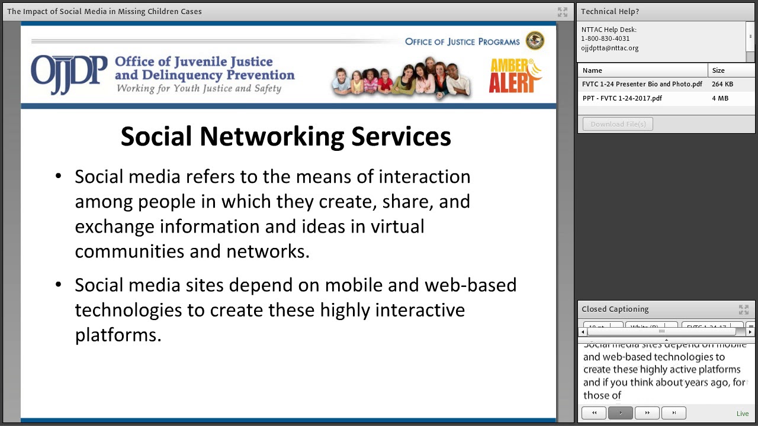
Task: Click the OJJDP logo on slide
Action: (69, 74)
